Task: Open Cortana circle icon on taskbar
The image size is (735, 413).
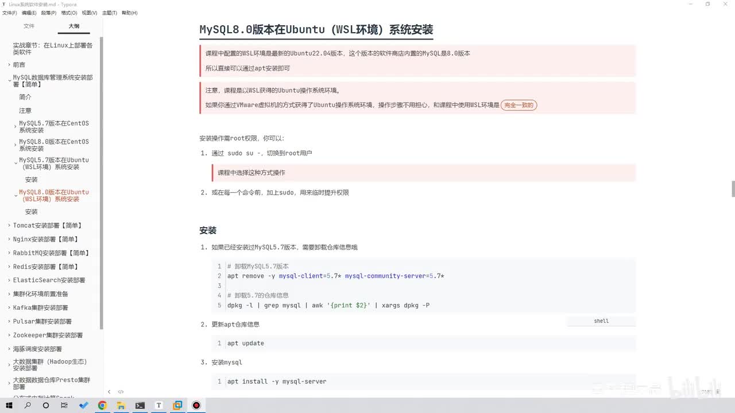Action: 46,405
